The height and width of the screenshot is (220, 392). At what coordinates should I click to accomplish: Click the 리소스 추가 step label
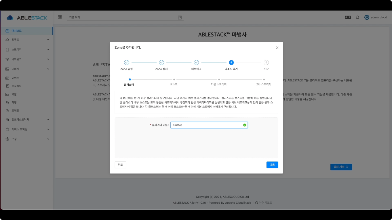pyautogui.click(x=231, y=69)
